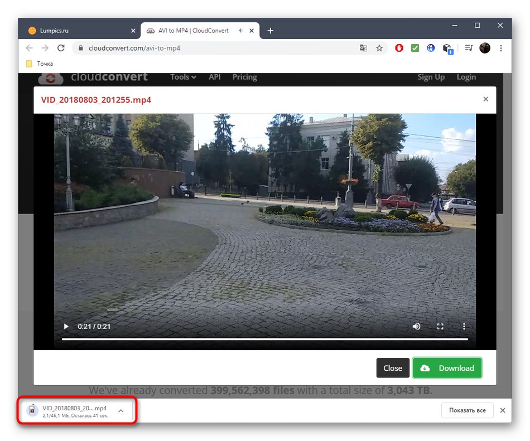Open the media control playlist icon

click(x=469, y=48)
